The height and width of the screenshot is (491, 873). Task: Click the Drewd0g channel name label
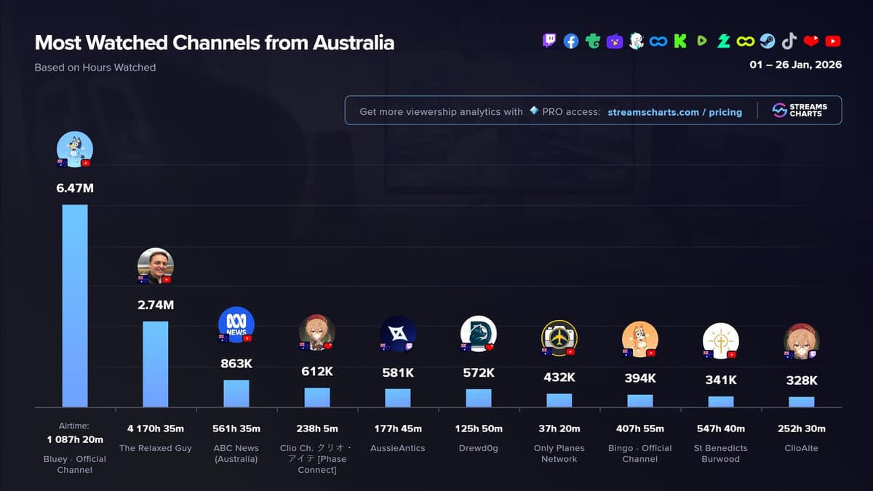[x=479, y=448]
